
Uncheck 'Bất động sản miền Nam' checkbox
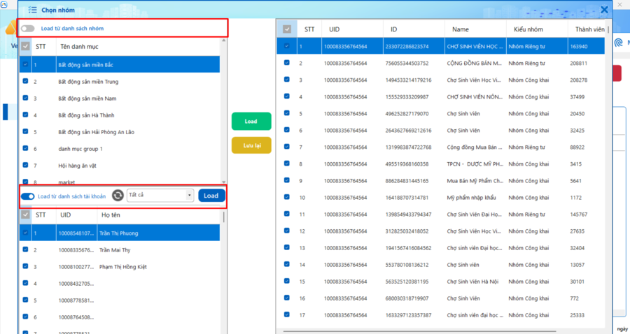click(x=25, y=98)
